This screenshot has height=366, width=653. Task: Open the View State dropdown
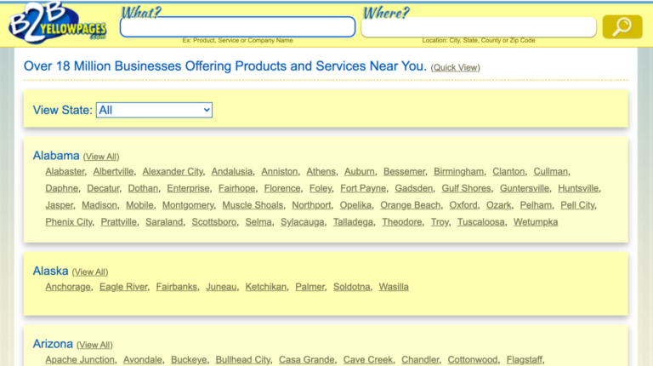coord(154,110)
